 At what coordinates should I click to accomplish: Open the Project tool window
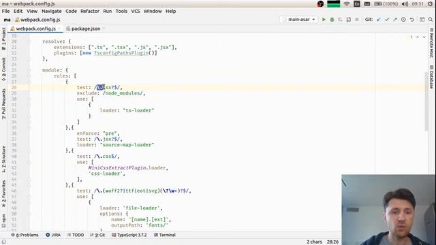pyautogui.click(x=3, y=39)
